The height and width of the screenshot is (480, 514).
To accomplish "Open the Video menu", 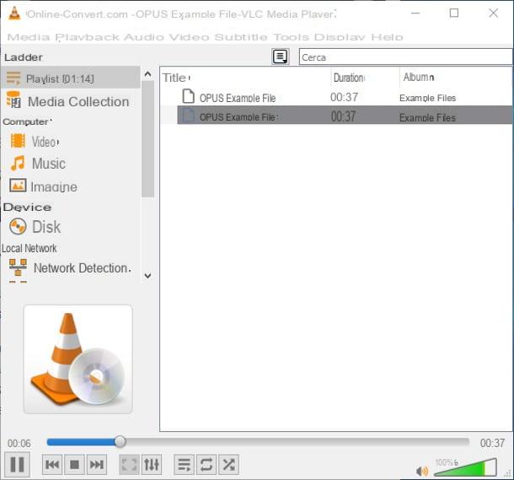I will click(x=189, y=37).
